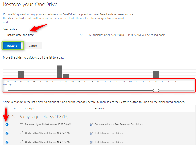Click 'Updated by Abhishek Kumar 10:47:35 AM' text

point(48,142)
